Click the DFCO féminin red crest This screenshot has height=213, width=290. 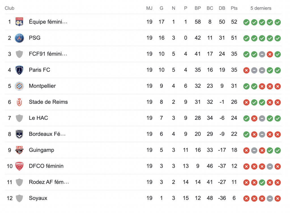(20, 166)
